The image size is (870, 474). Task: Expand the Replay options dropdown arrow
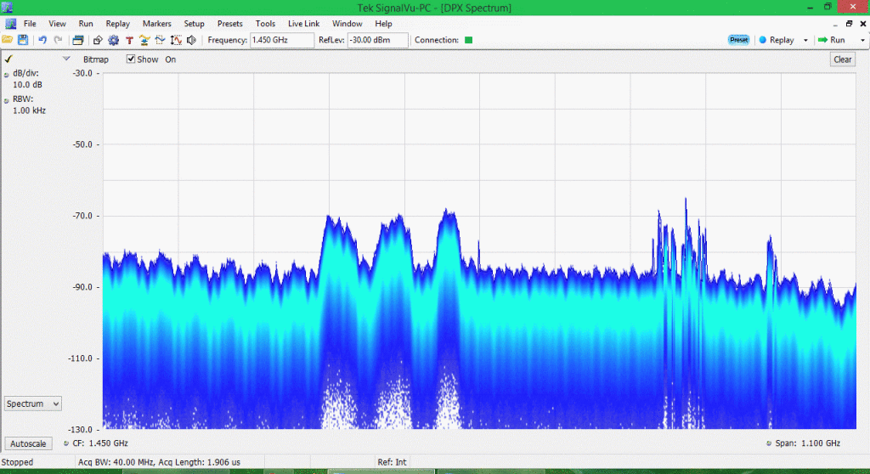(805, 40)
